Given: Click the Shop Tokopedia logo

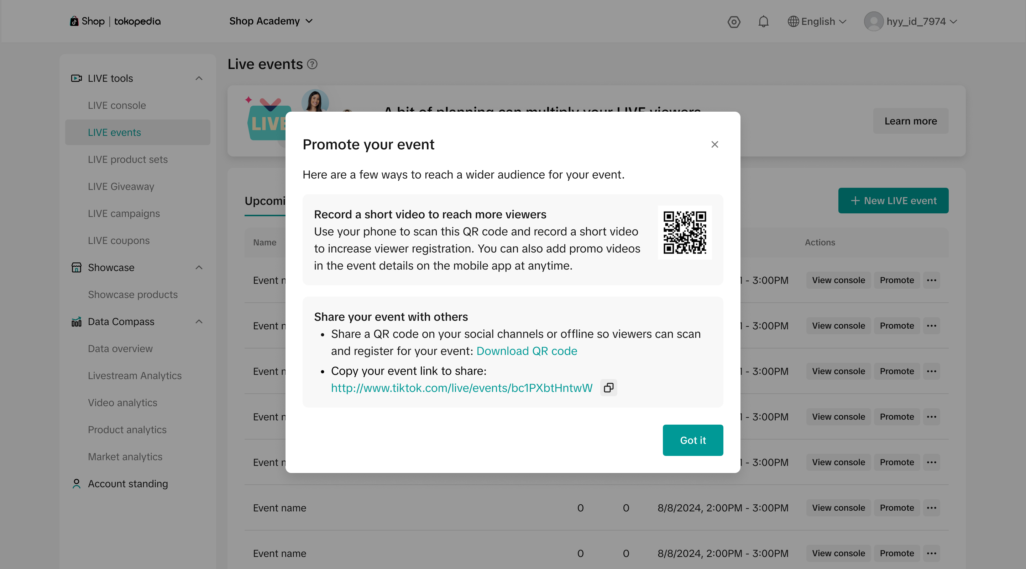Looking at the screenshot, I should click(x=115, y=21).
